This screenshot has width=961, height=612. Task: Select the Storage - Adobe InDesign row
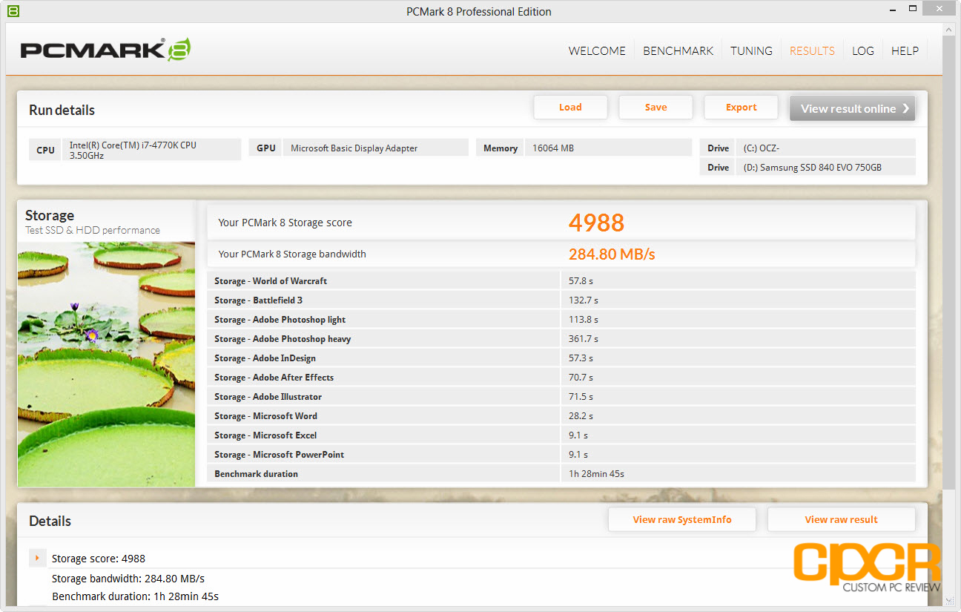[561, 358]
